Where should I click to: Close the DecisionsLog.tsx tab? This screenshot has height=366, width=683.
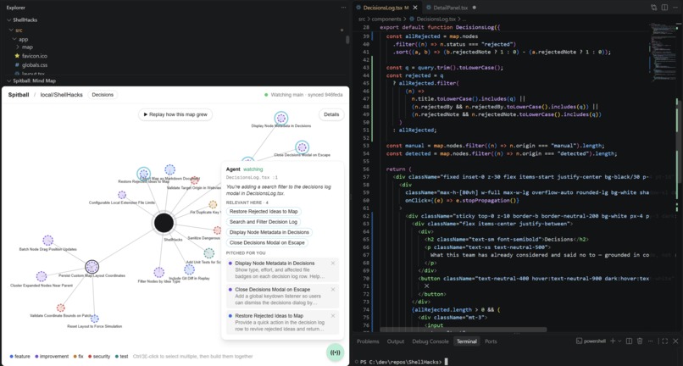pyautogui.click(x=415, y=8)
